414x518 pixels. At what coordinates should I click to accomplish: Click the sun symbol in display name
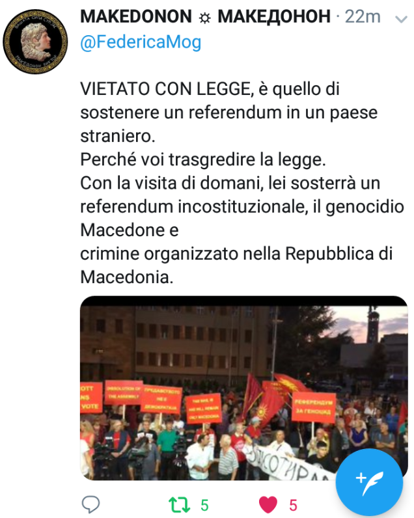205,18
